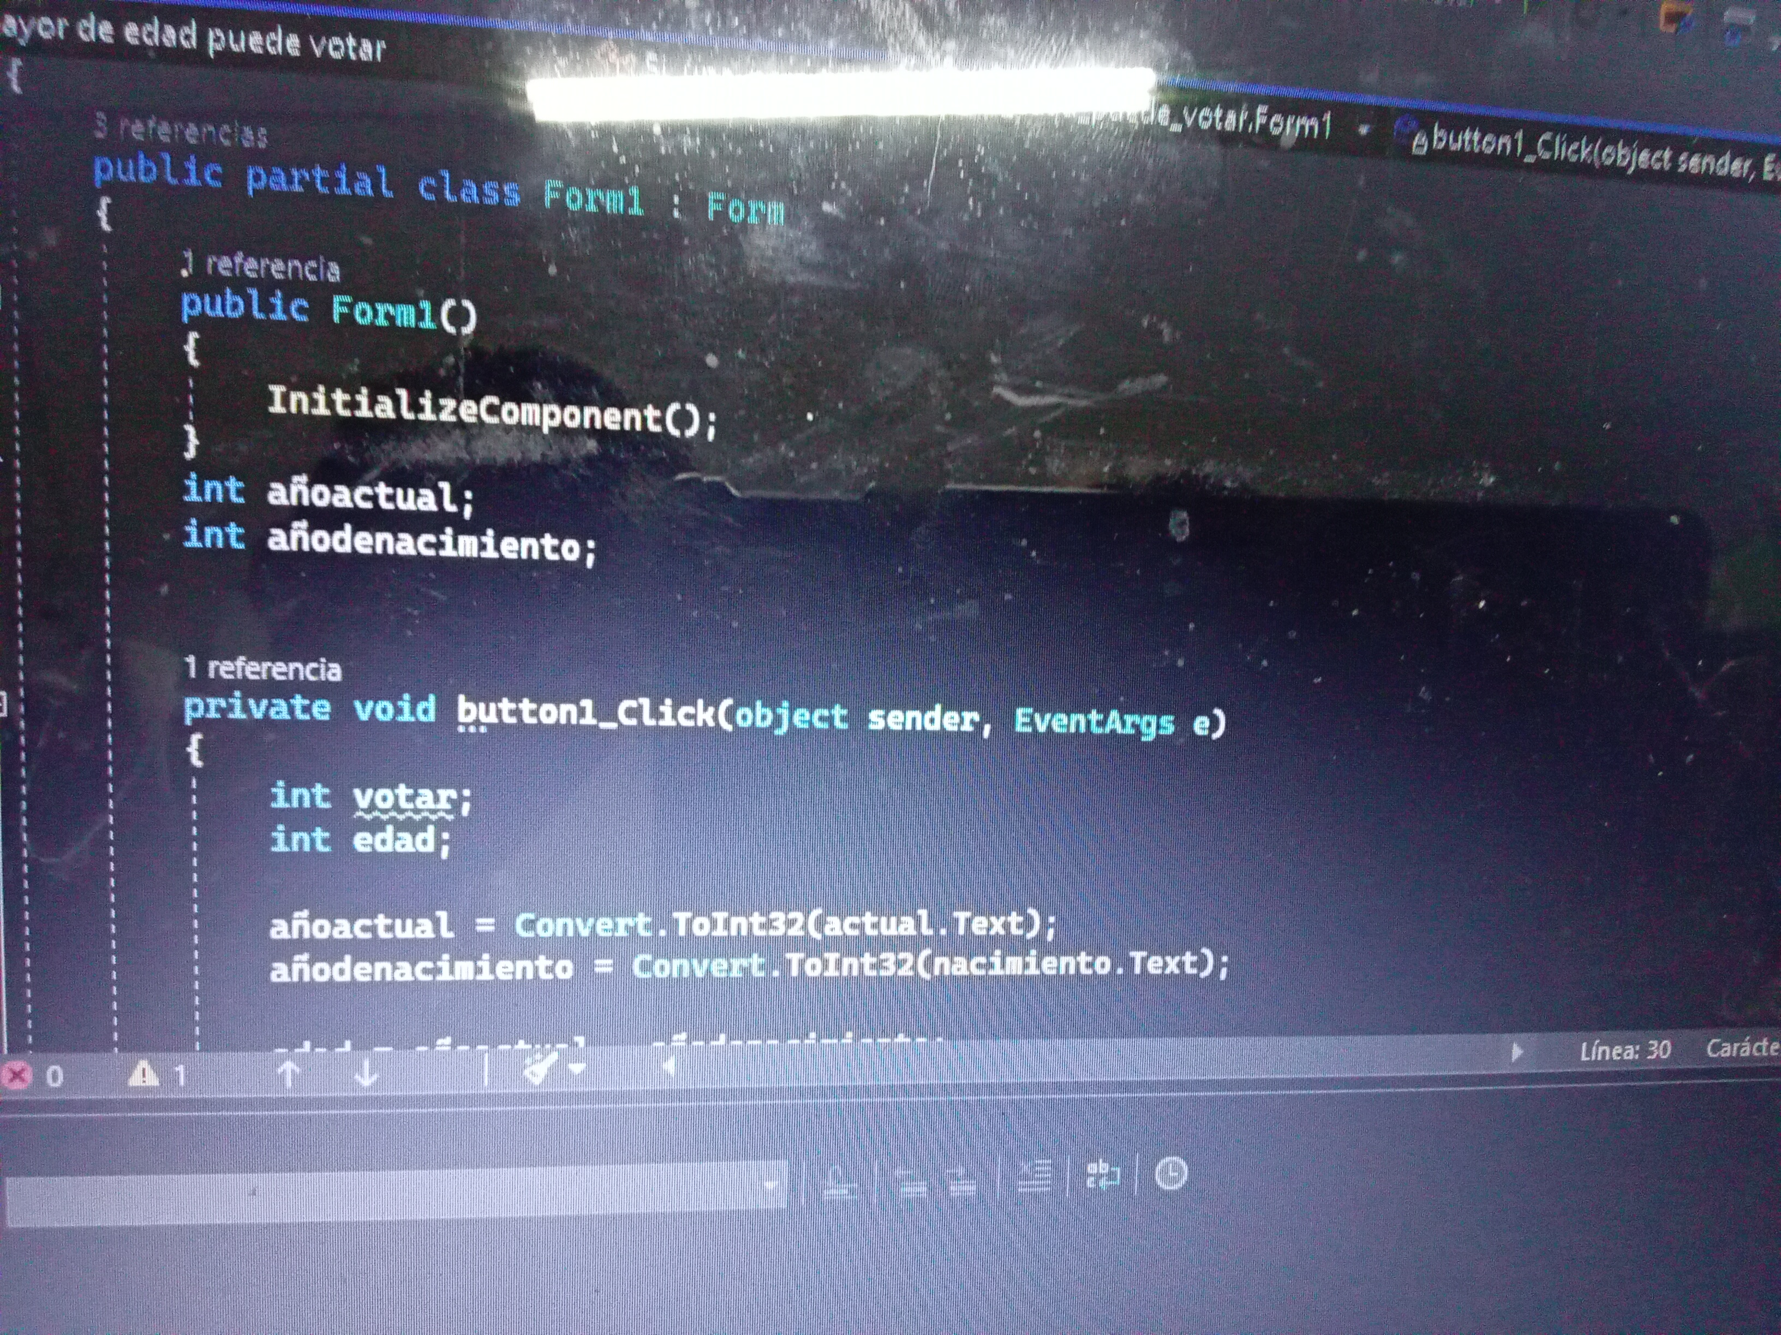Image resolution: width=1781 pixels, height=1335 pixels.
Task: Go to next issue with down arrow
Action: click(366, 1073)
